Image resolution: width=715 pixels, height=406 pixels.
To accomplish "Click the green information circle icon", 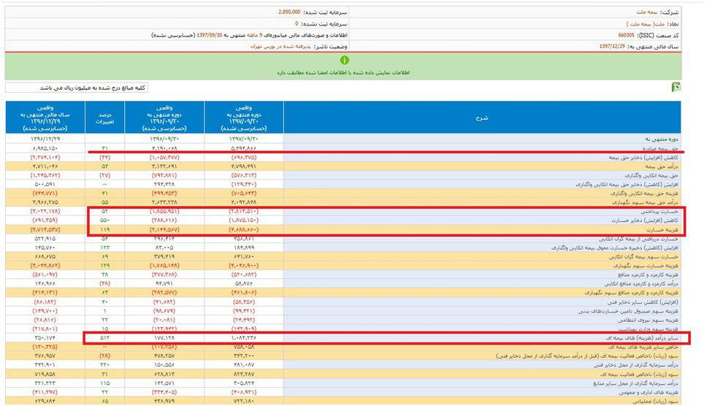I will [344, 60].
